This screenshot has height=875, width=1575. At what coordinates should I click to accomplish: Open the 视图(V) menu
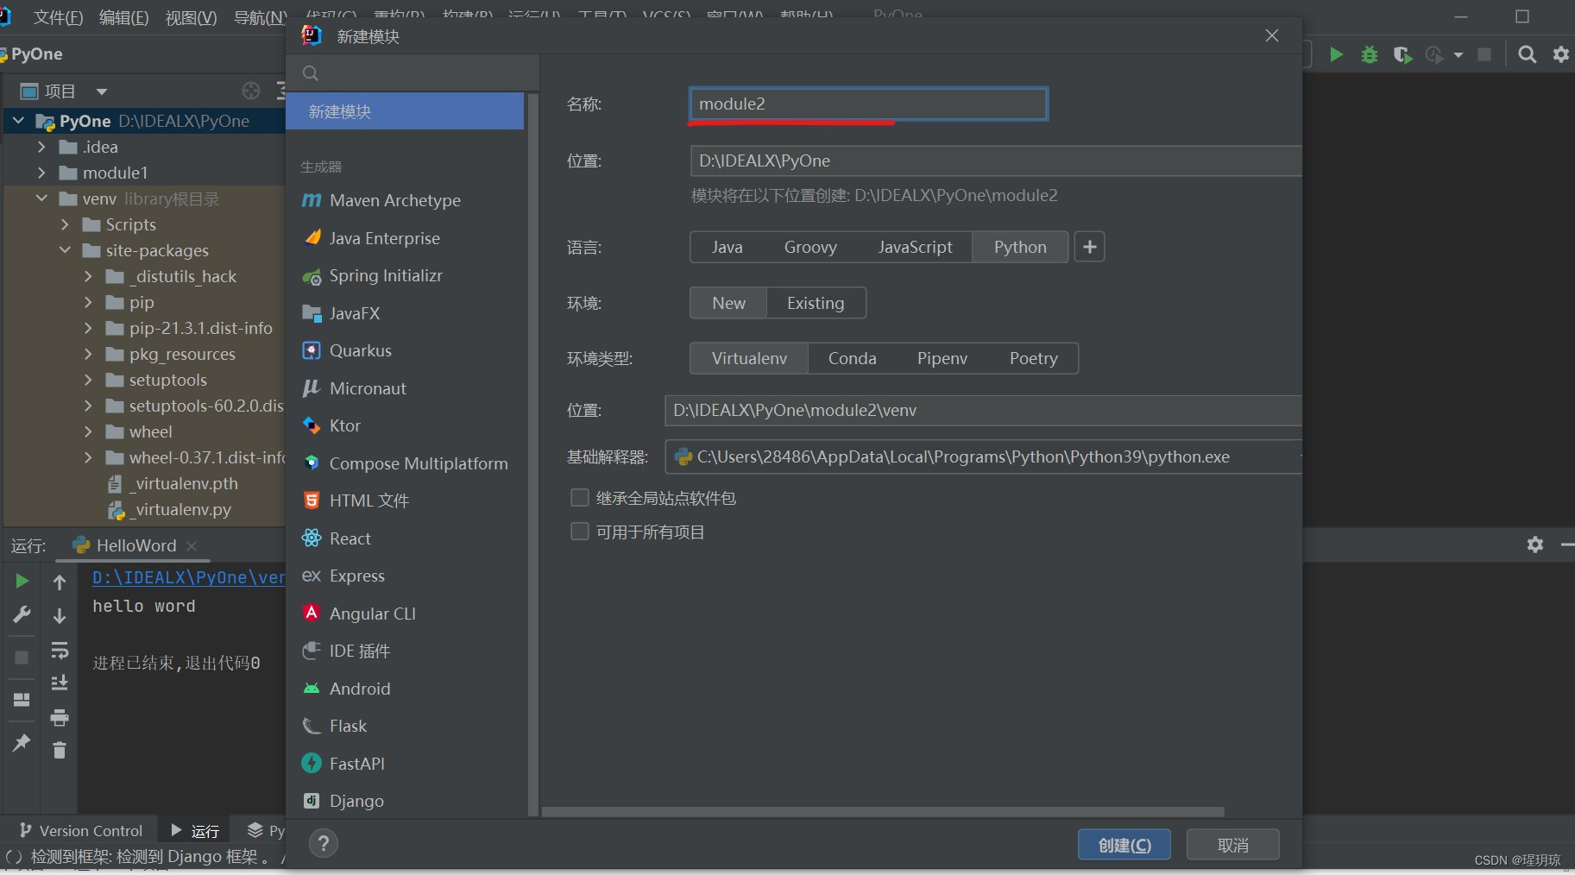(x=191, y=17)
